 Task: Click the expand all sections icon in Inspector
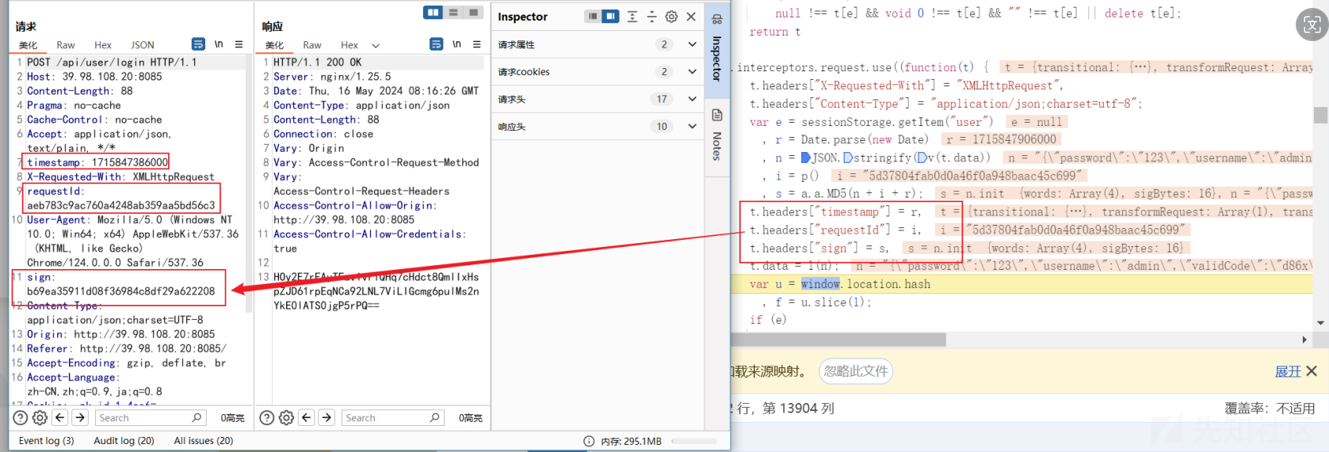coord(632,17)
